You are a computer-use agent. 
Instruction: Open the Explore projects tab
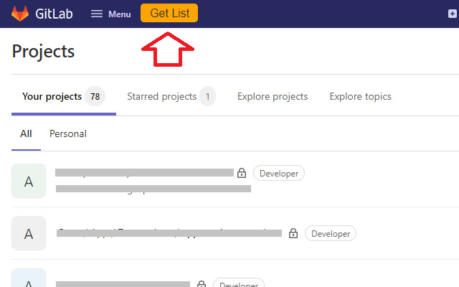point(273,96)
